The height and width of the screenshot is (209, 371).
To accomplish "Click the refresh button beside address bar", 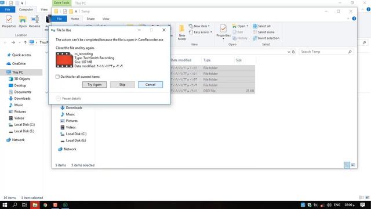I will point(293,52).
